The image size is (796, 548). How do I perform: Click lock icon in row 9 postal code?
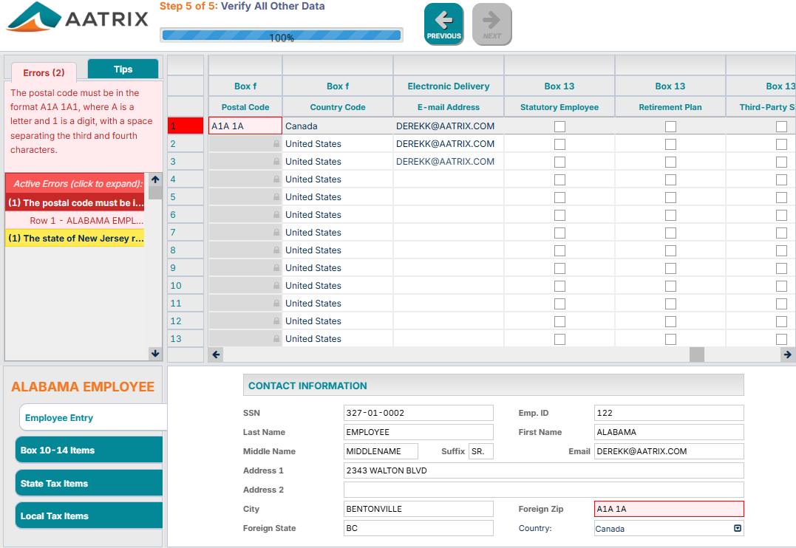(x=276, y=268)
